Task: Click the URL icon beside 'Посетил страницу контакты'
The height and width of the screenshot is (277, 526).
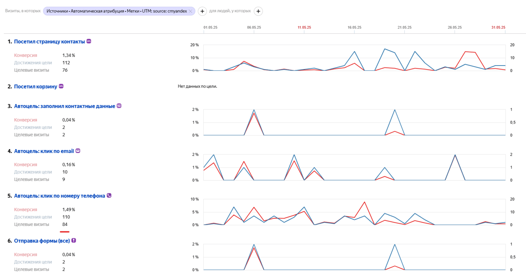Action: point(89,41)
